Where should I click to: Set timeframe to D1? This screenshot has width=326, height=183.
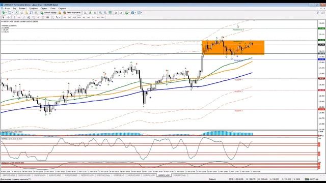click(94, 17)
